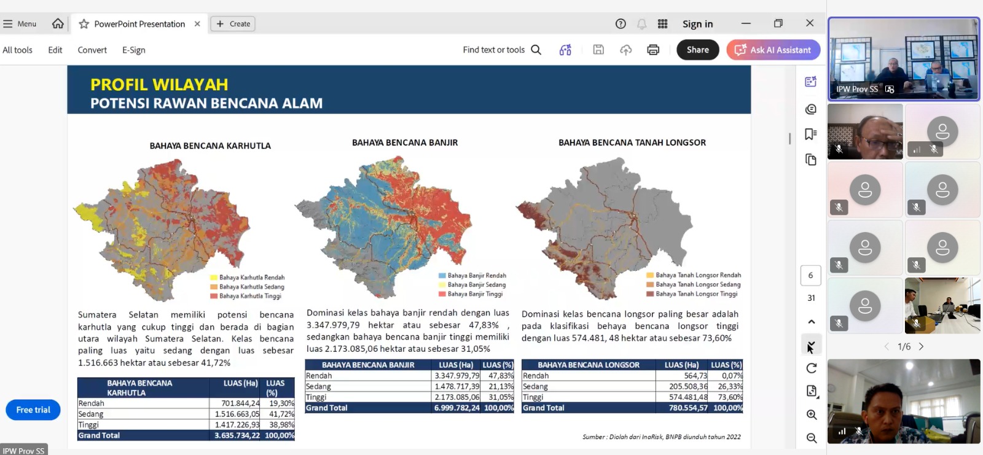
Task: Click the search magnifier icon
Action: point(536,50)
